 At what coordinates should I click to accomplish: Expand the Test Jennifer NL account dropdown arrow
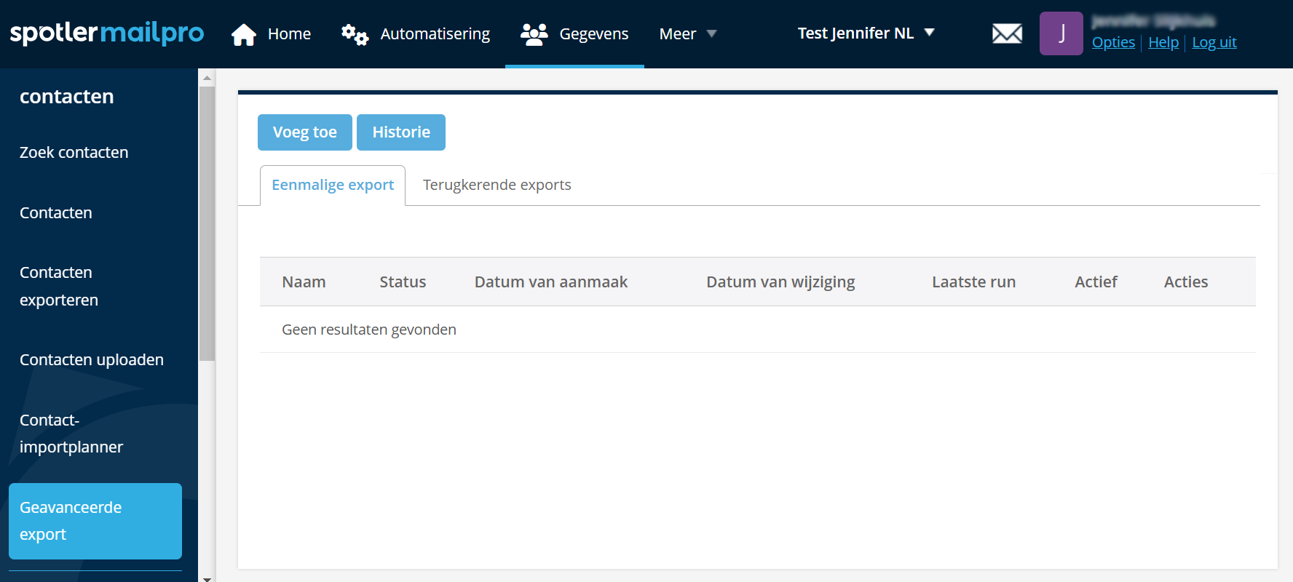929,33
